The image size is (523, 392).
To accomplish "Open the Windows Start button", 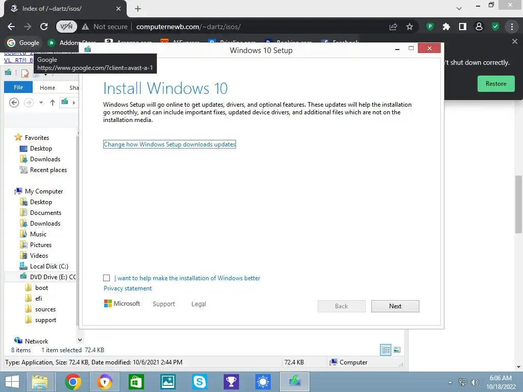I will (12, 382).
